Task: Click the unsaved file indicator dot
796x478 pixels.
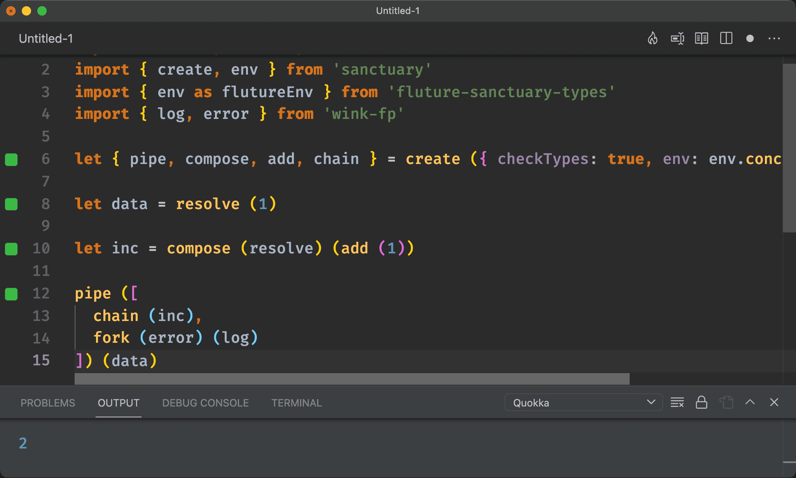Action: point(749,38)
